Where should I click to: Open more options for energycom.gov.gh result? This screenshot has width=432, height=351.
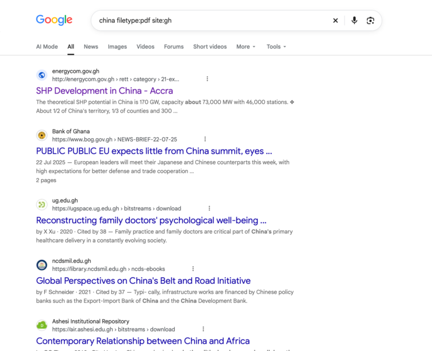(207, 79)
